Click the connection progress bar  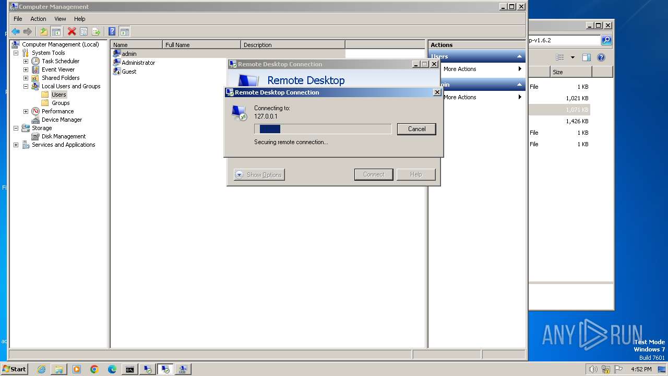(x=323, y=129)
